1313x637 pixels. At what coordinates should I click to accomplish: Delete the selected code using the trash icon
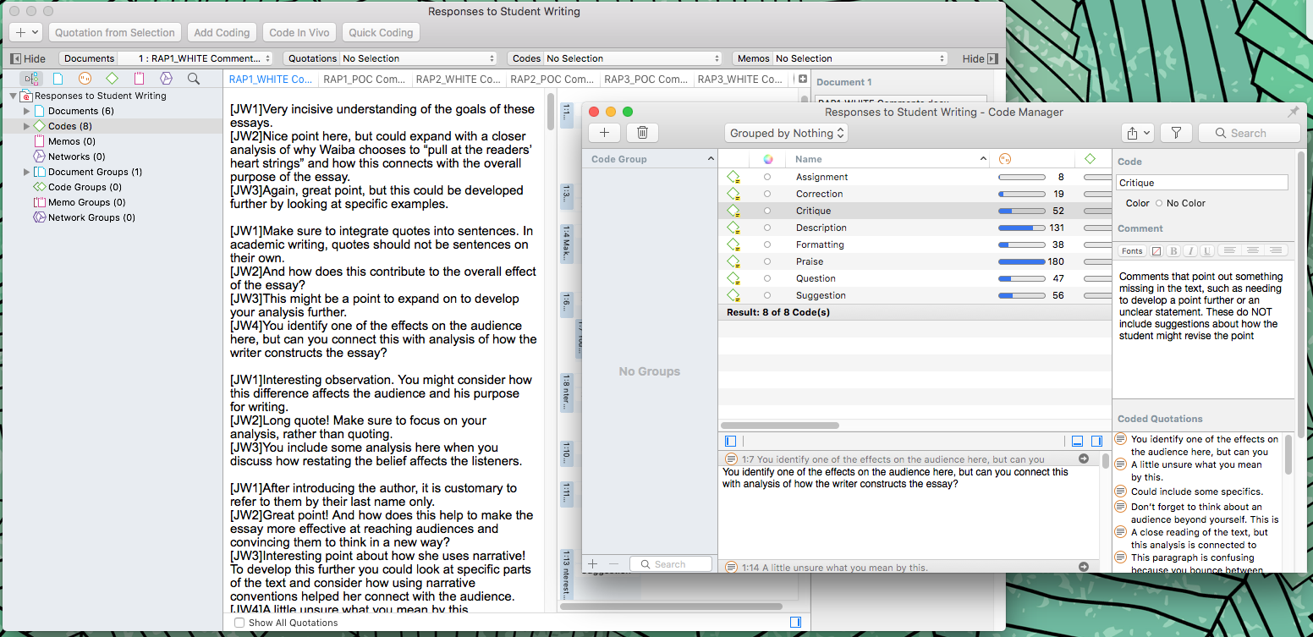pyautogui.click(x=642, y=132)
